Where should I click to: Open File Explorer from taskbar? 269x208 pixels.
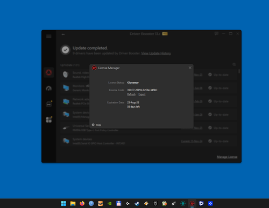point(73,203)
